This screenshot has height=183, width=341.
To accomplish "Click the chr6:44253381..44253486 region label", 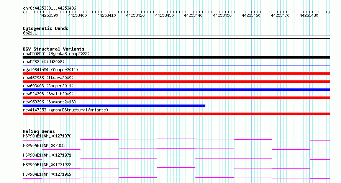I will [x=49, y=8].
